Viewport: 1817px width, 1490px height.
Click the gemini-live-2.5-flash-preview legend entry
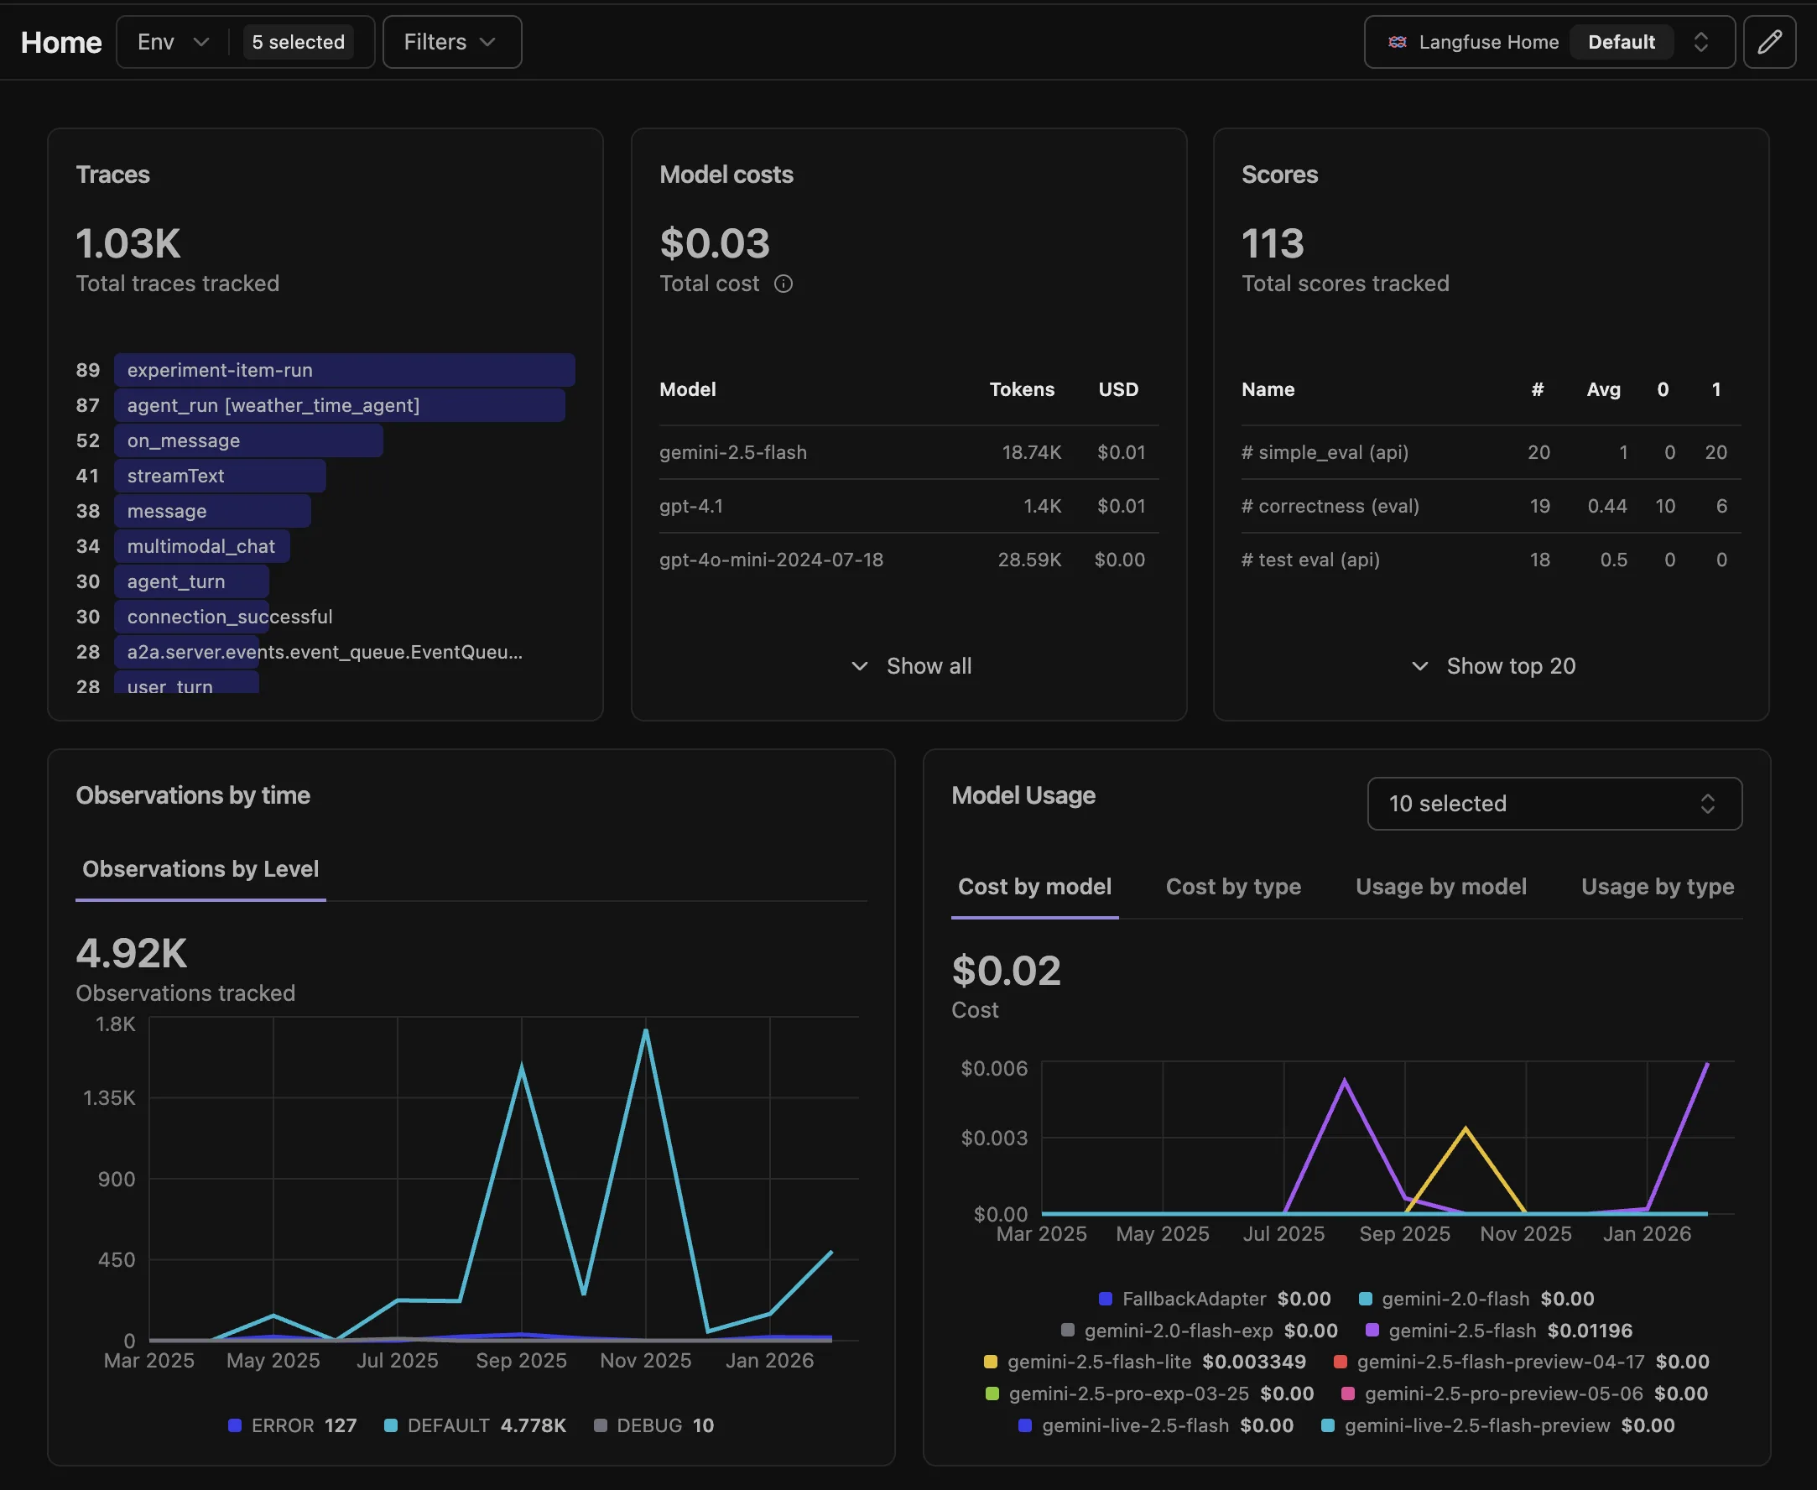(x=1497, y=1425)
